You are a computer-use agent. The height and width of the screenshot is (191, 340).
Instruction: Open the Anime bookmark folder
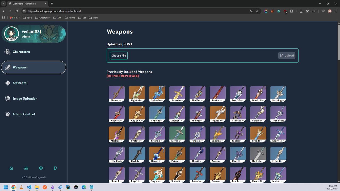pyautogui.click(x=70, y=18)
